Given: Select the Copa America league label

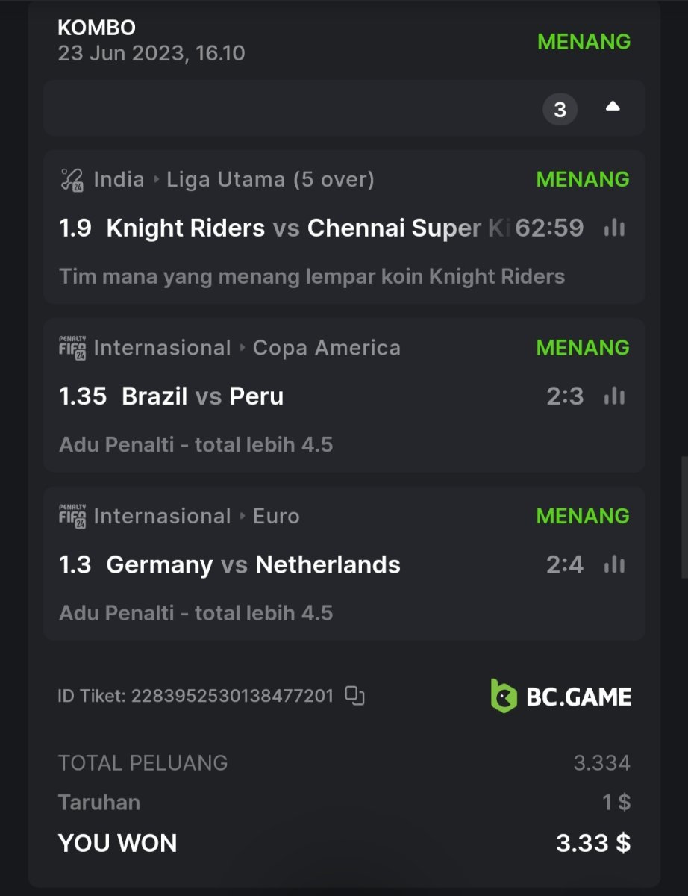Looking at the screenshot, I should (326, 348).
